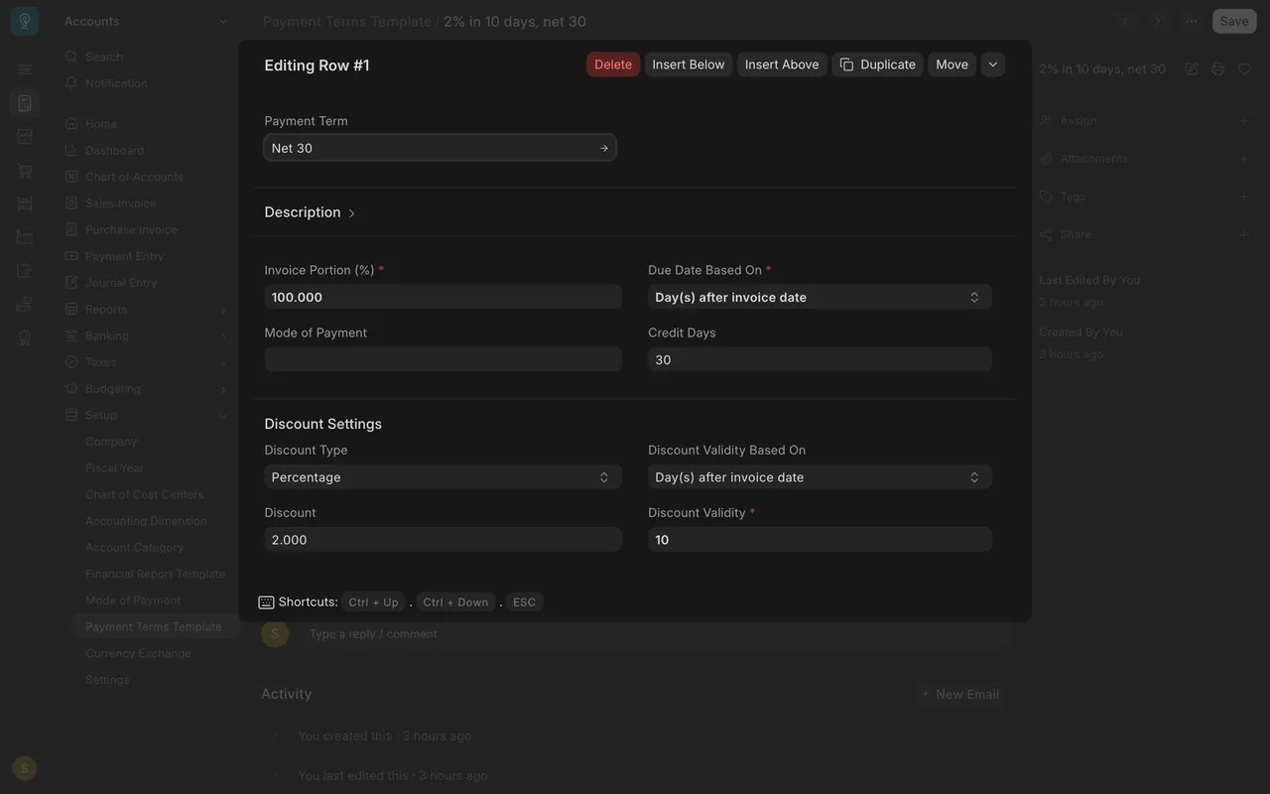Click the Payment Term input field
Screen dimensions: 1270x794
click(440, 148)
